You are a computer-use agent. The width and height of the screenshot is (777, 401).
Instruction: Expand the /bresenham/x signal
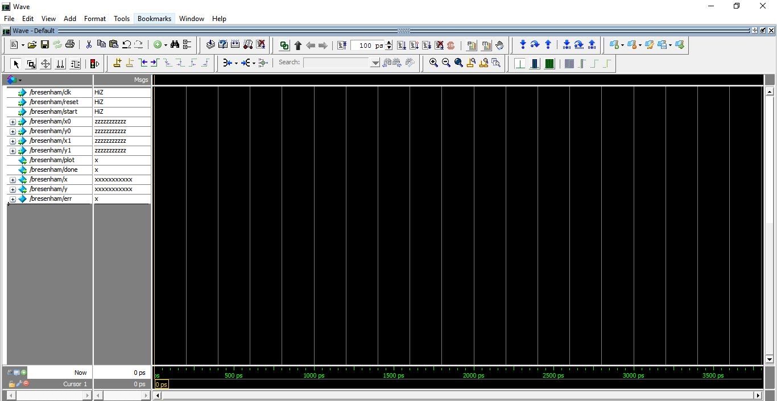13,180
